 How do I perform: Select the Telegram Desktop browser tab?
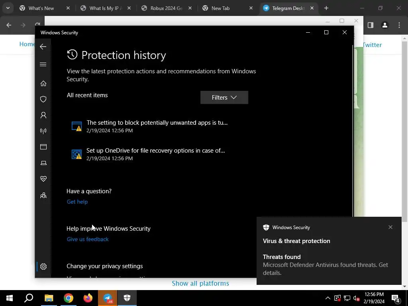[x=288, y=8]
